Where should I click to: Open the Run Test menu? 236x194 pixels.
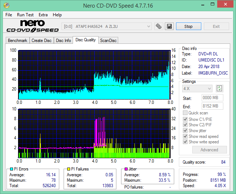[25, 15]
